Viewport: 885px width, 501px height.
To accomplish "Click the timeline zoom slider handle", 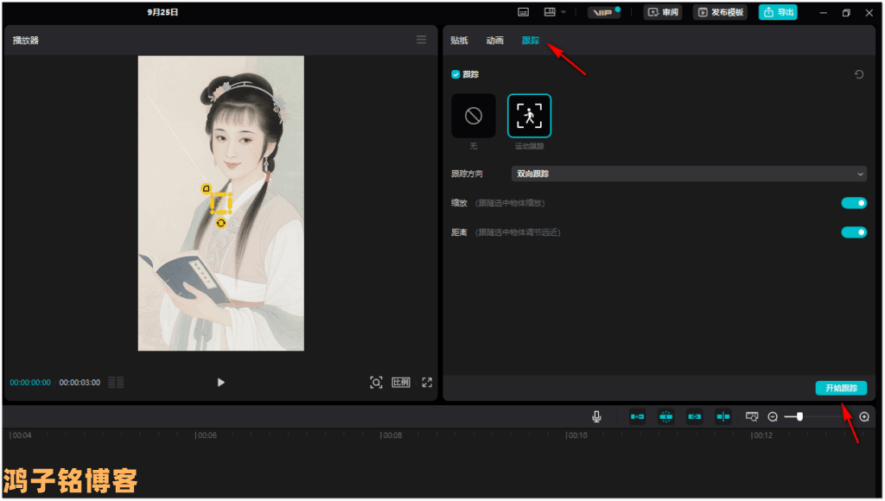I will pyautogui.click(x=799, y=416).
